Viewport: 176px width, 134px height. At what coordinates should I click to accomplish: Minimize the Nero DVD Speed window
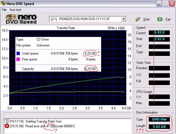tap(159, 4)
